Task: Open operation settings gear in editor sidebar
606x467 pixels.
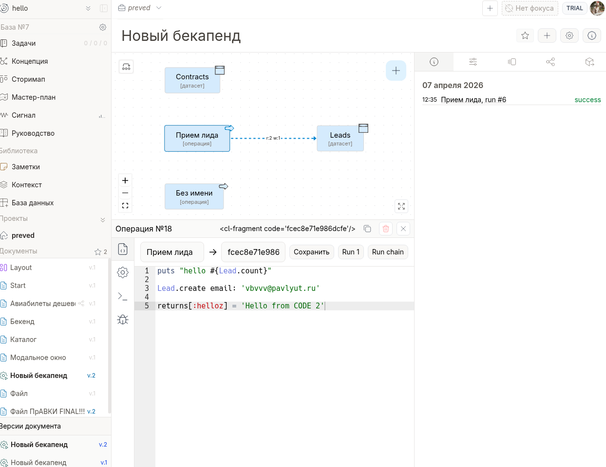Action: coord(123,272)
